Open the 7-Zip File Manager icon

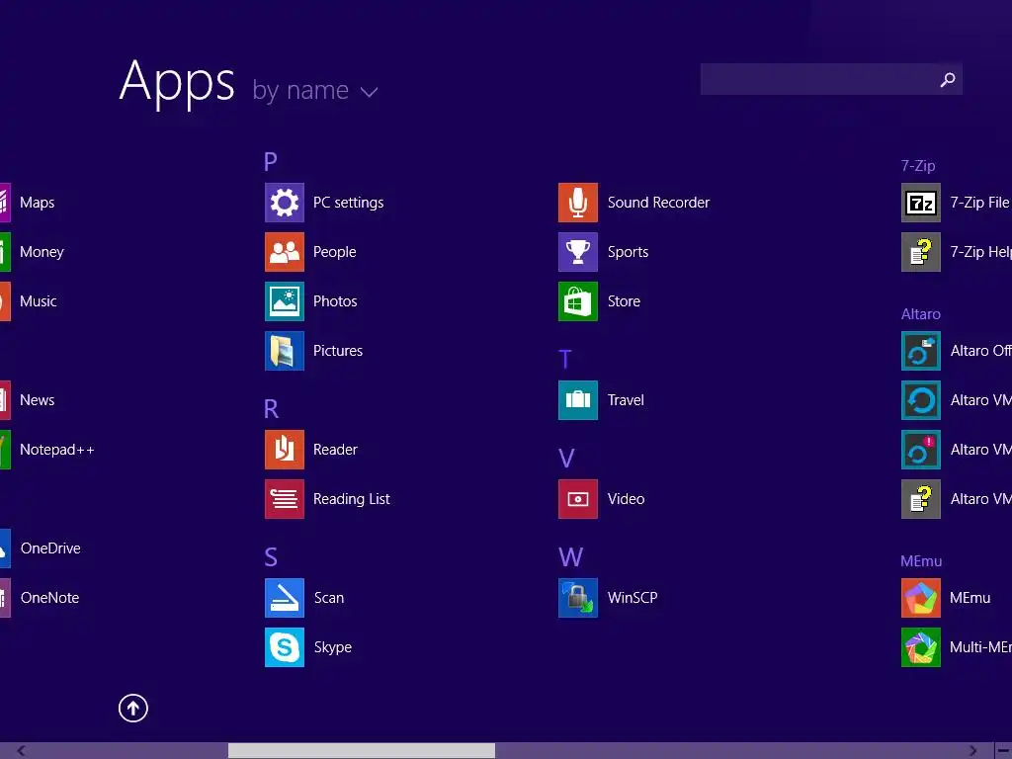click(x=920, y=203)
